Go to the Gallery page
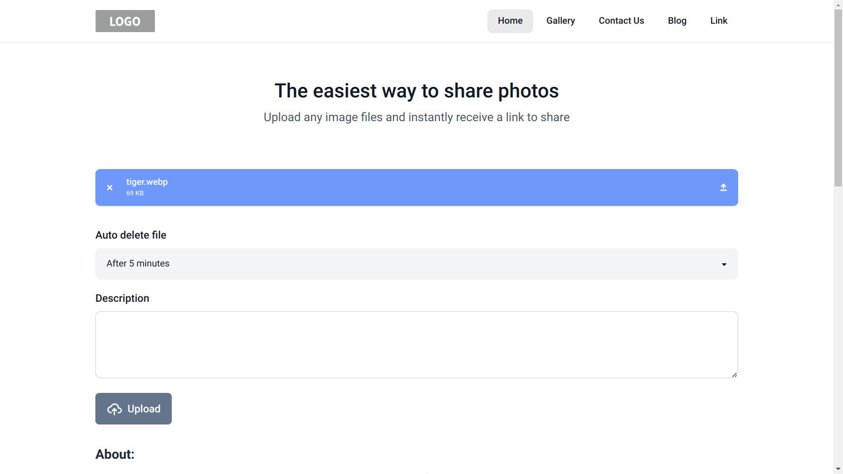This screenshot has width=843, height=474. (x=561, y=21)
